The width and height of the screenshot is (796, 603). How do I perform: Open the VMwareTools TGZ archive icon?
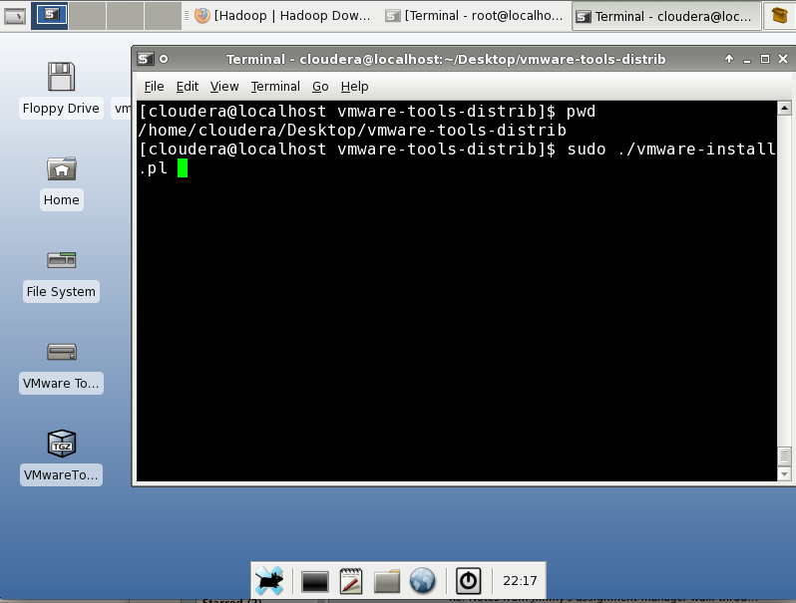tap(62, 444)
